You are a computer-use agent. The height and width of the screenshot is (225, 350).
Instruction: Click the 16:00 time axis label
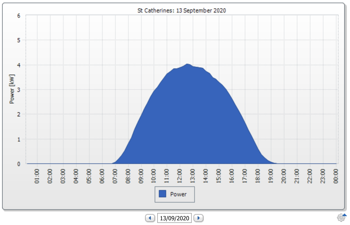click(x=232, y=176)
